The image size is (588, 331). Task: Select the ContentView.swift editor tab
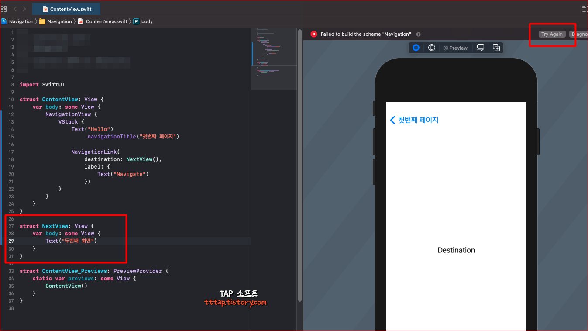[67, 9]
